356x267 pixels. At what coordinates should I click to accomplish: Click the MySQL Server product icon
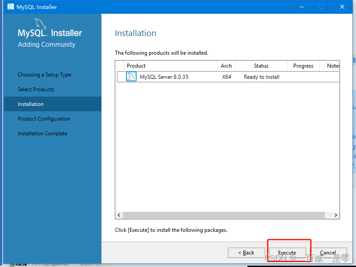pyautogui.click(x=131, y=77)
